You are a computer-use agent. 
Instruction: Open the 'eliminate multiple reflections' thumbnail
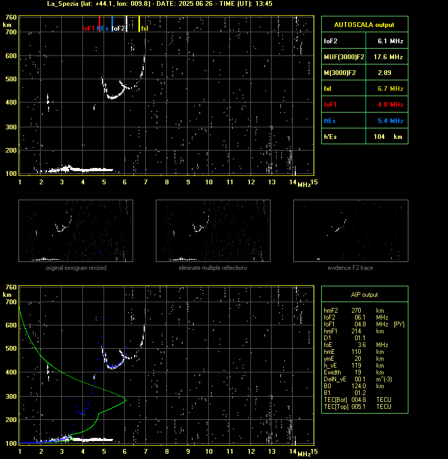[213, 231]
